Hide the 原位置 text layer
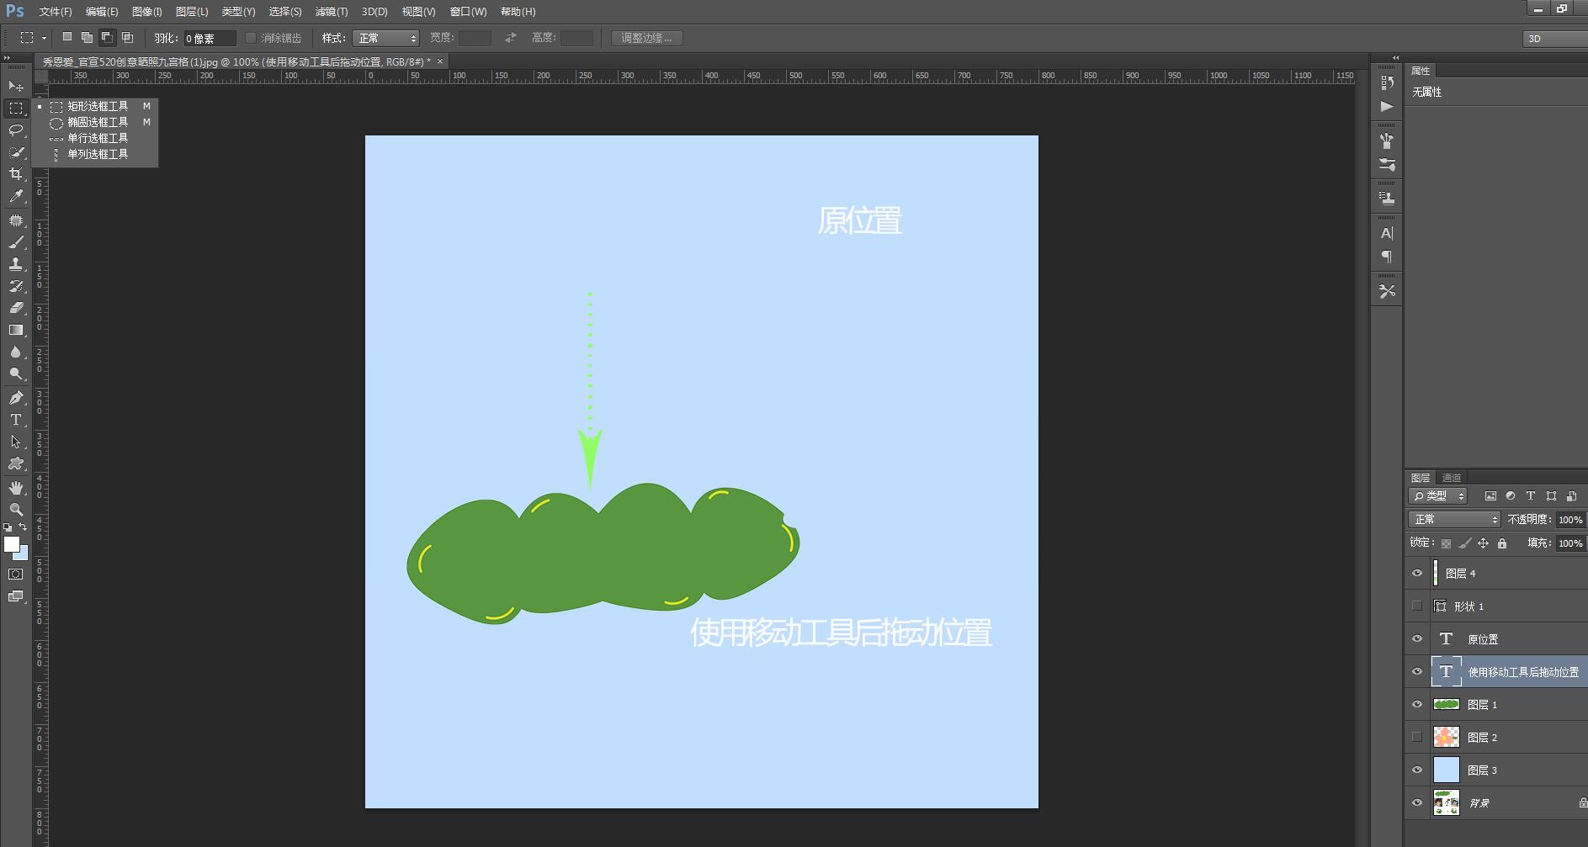The height and width of the screenshot is (847, 1588). tap(1417, 639)
